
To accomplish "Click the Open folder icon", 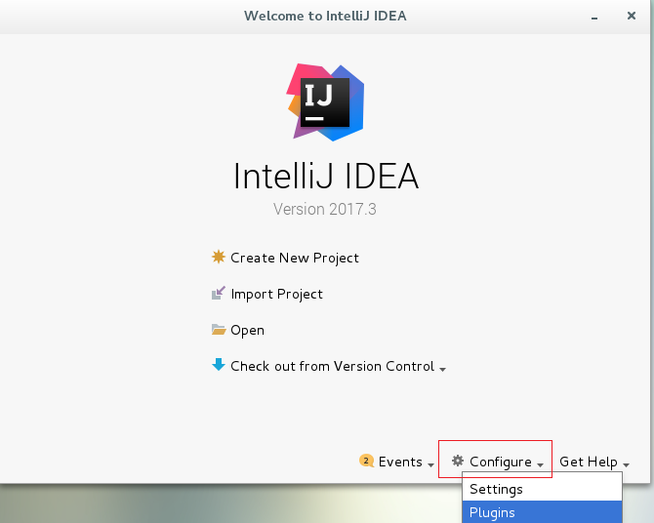I will pos(218,330).
